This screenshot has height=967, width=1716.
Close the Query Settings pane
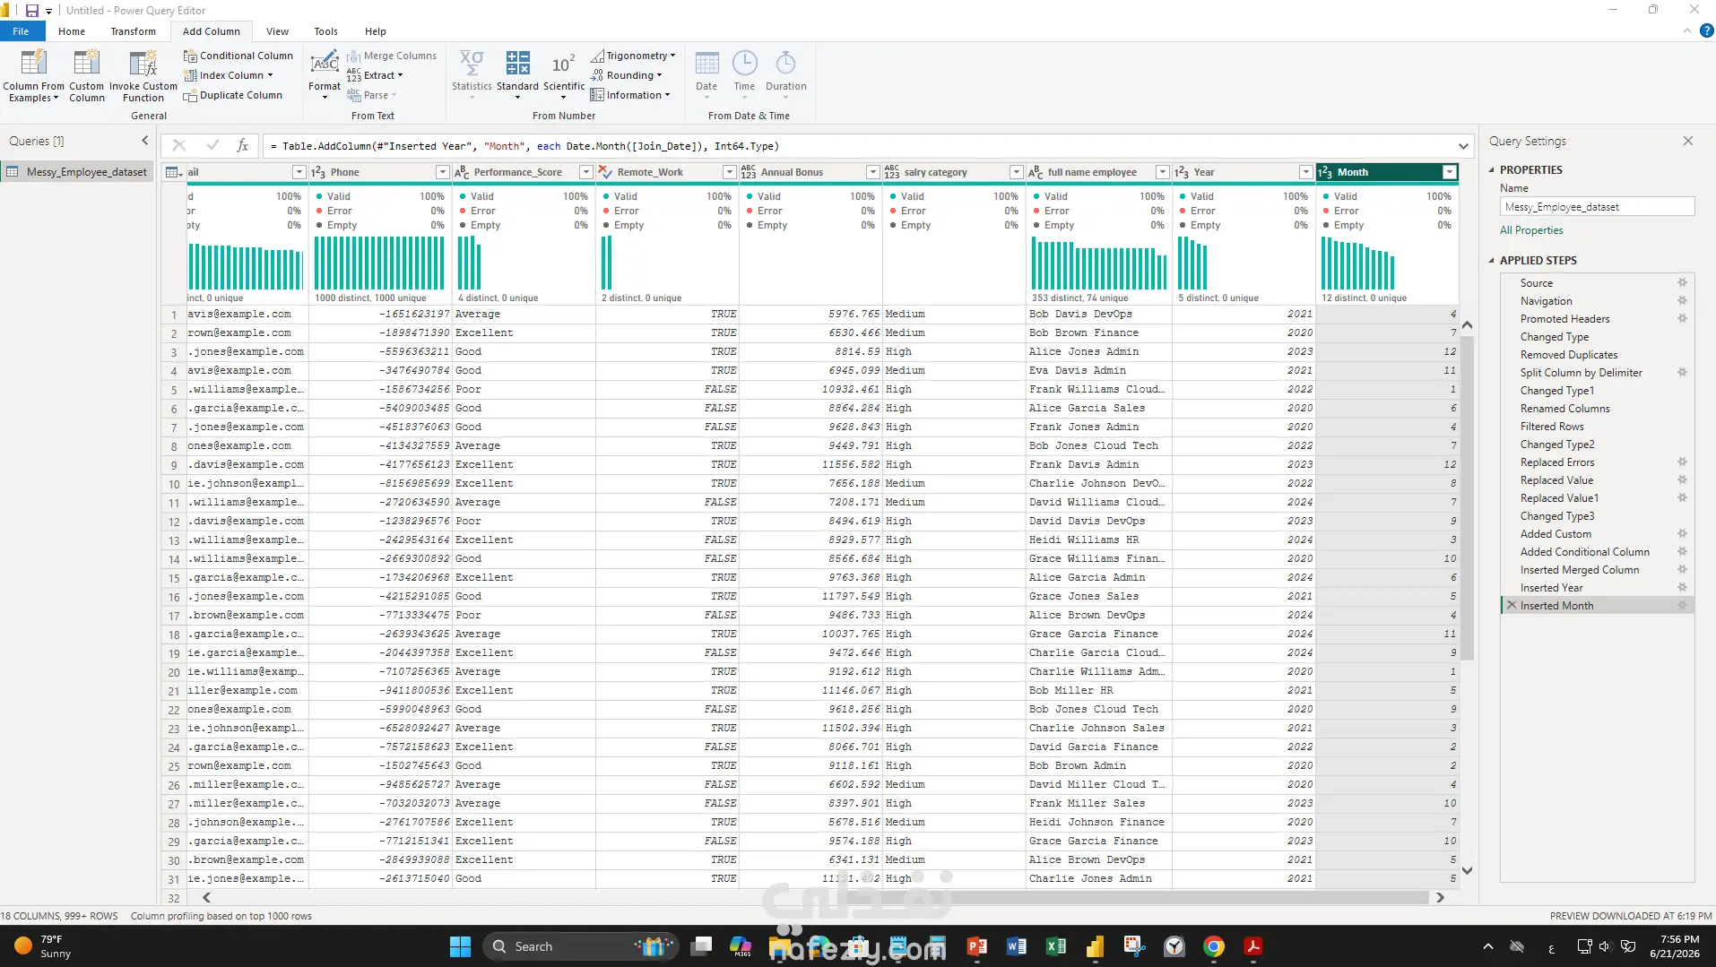1688,141
